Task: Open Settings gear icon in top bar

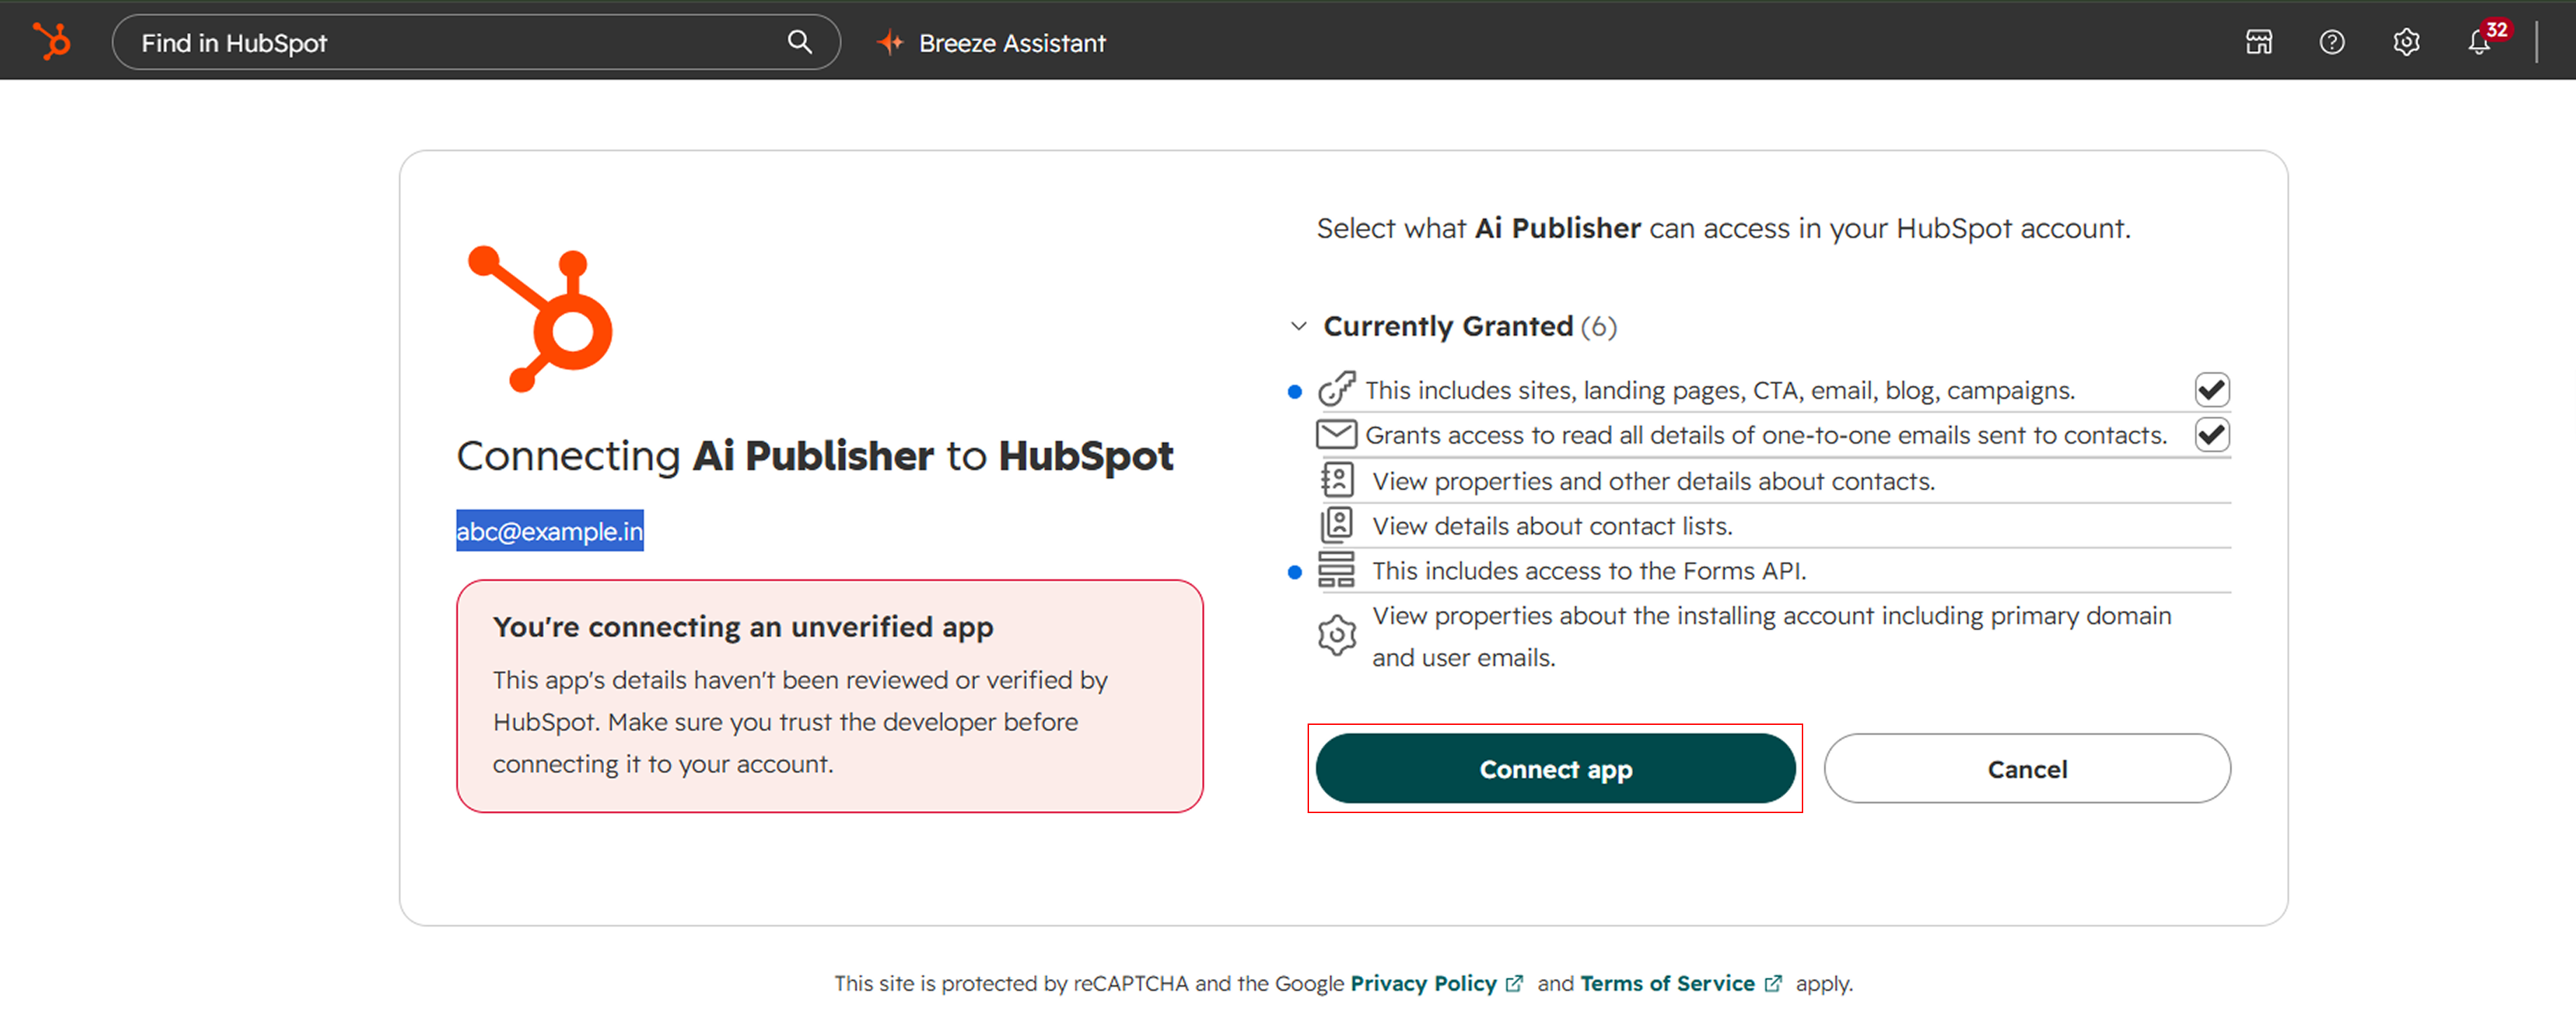Action: pos(2406,42)
